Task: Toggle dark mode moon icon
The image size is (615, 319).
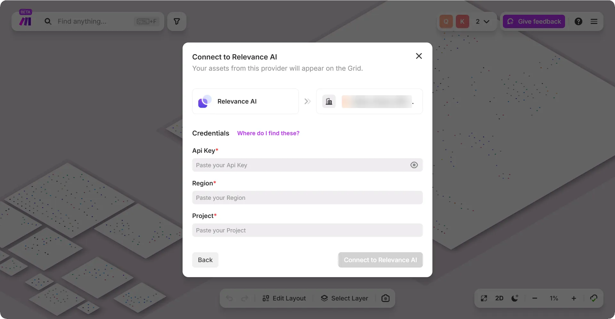Action: click(515, 298)
